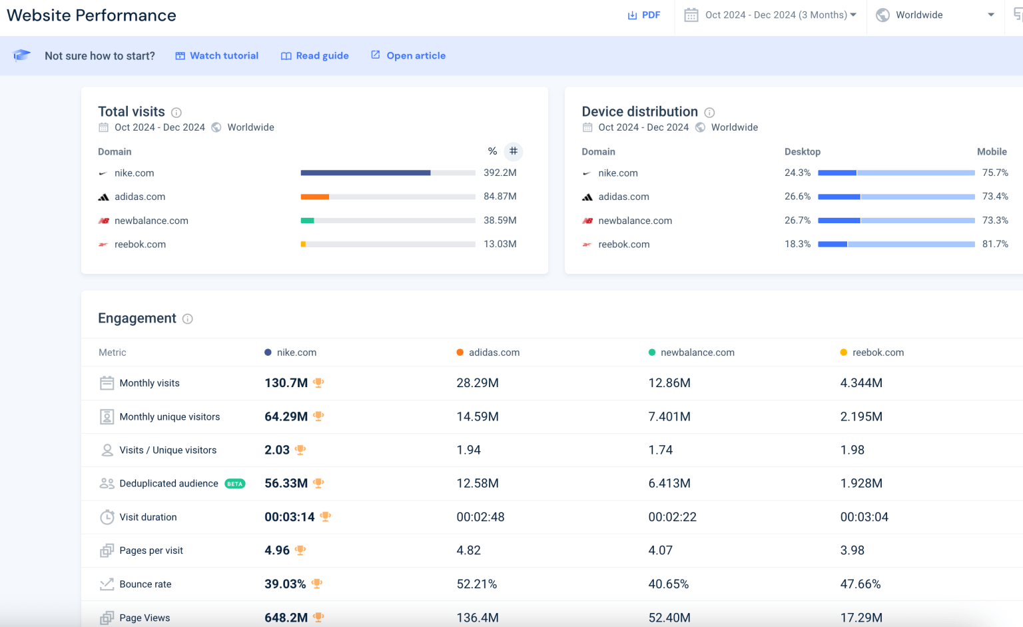This screenshot has height=627, width=1023.
Task: Click the trophy beside nike.com monthly visits
Action: pos(318,383)
